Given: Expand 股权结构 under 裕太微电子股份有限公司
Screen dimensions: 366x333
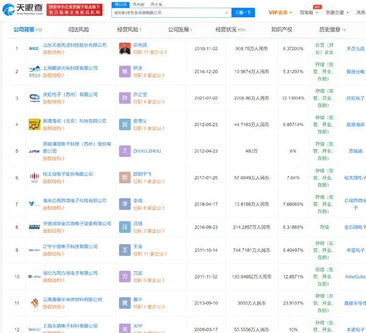Looking at the screenshot, I should point(54,181).
